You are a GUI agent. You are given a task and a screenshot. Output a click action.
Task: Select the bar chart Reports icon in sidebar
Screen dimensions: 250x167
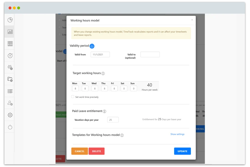point(9,31)
